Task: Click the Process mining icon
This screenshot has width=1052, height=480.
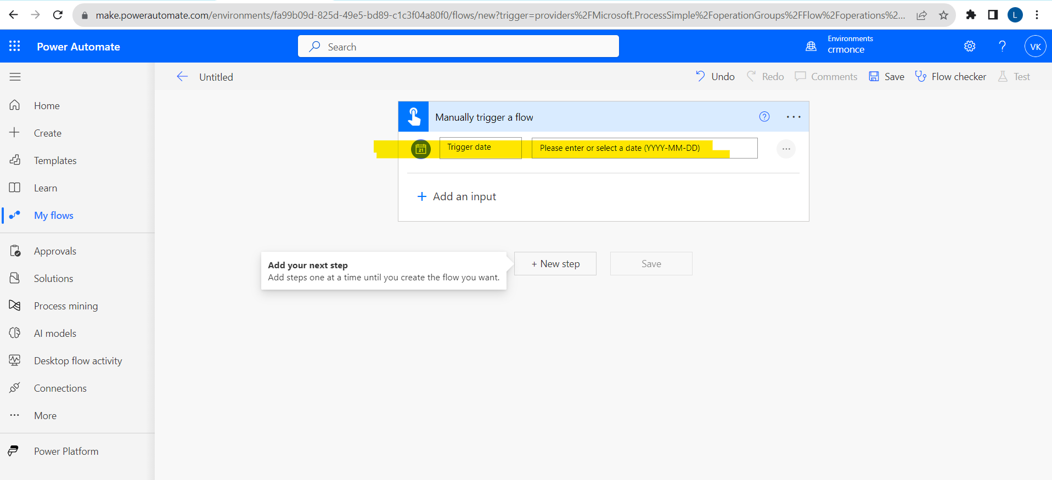Action: click(15, 305)
